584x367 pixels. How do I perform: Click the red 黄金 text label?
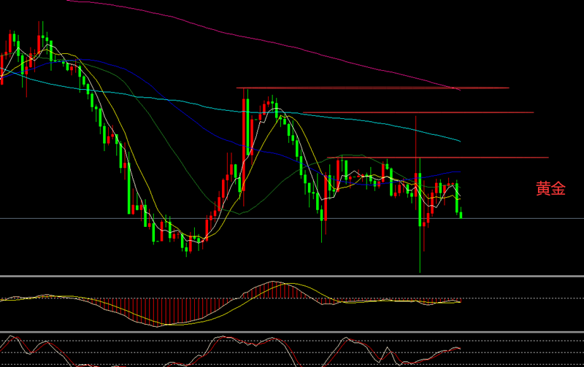[x=550, y=188]
